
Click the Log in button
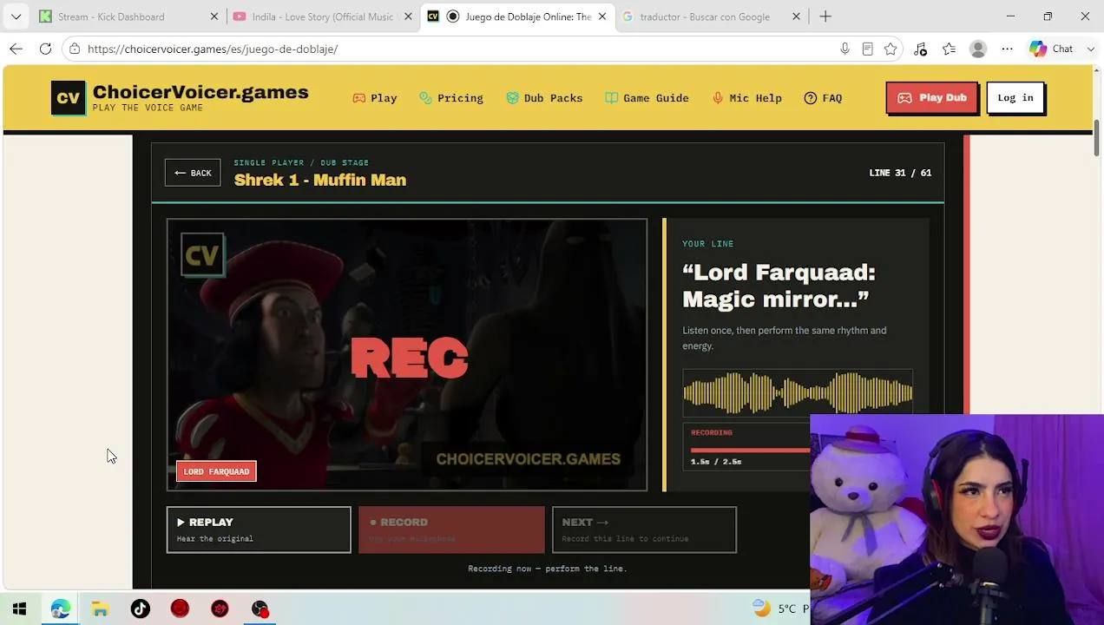click(1015, 98)
